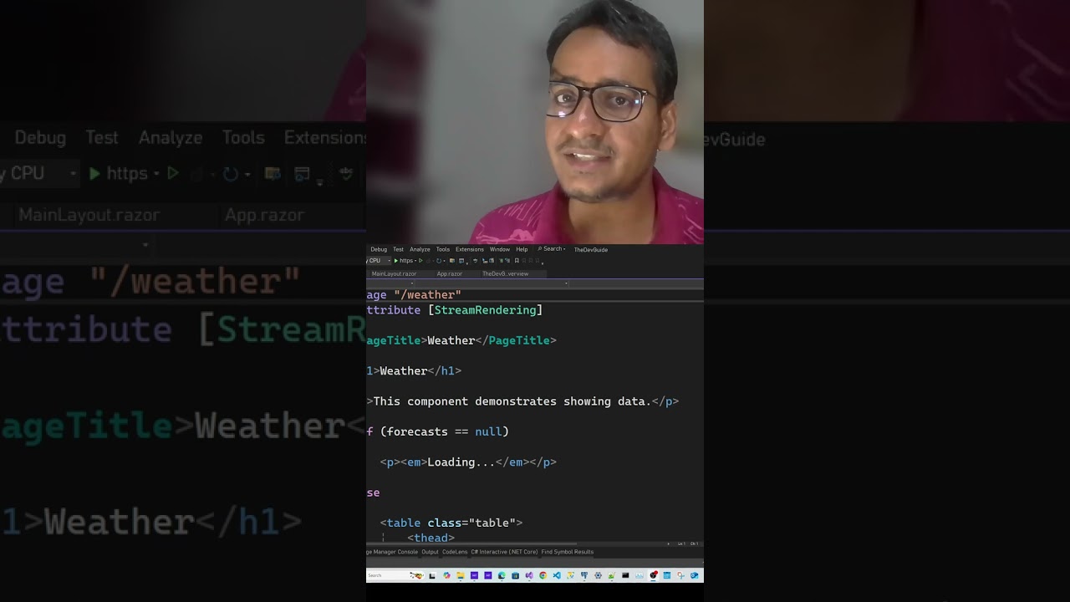Open the Test menu
The height and width of the screenshot is (602, 1070).
398,249
